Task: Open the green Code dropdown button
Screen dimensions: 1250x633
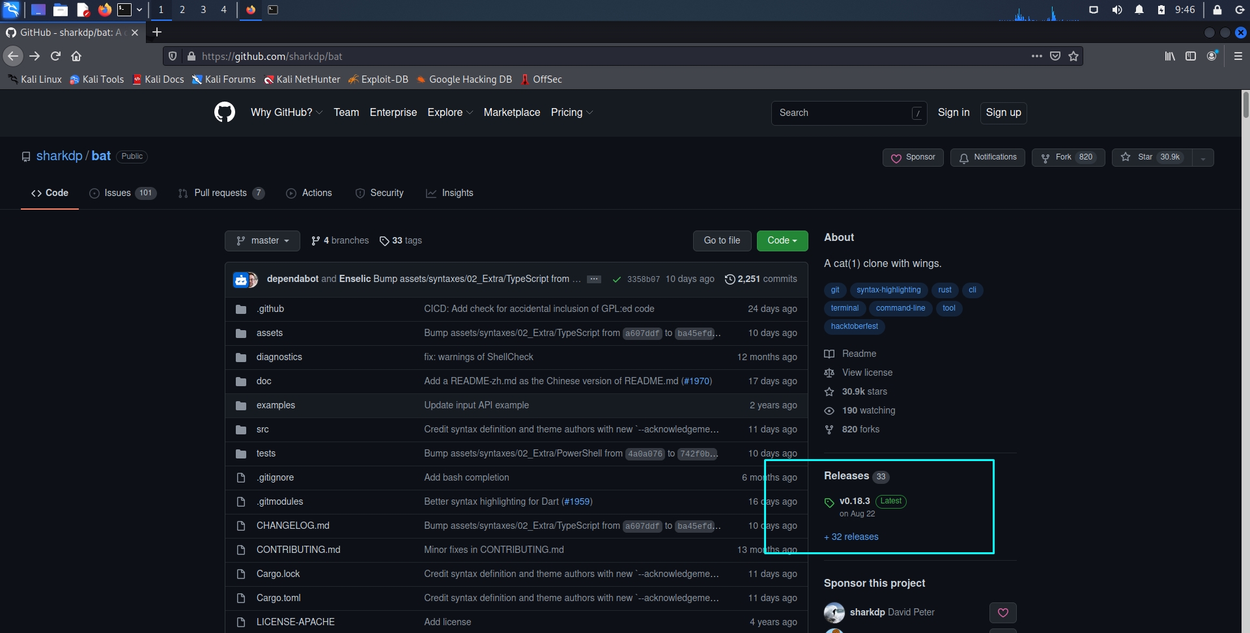Action: pos(782,240)
